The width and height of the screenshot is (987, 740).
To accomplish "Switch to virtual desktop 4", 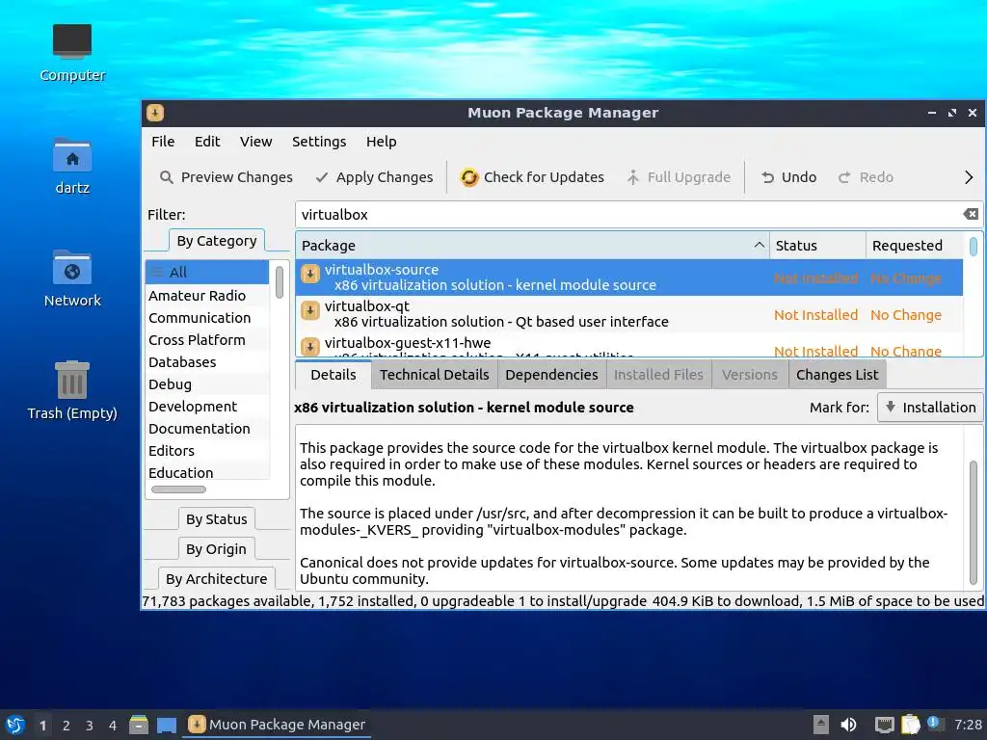I will (x=113, y=726).
